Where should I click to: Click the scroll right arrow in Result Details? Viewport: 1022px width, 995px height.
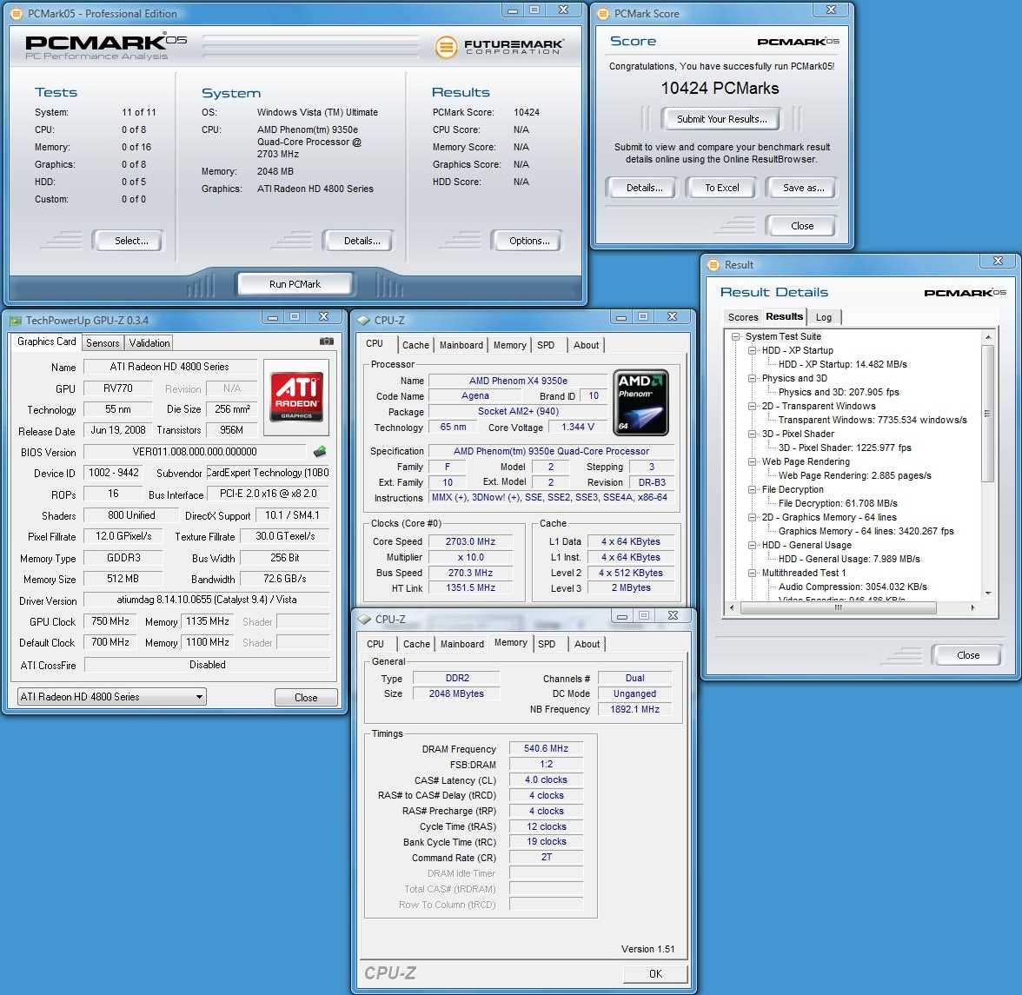[x=972, y=607]
